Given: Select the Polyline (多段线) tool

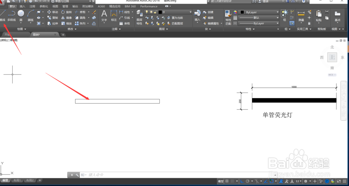Looking at the screenshot, I should click(12, 16).
